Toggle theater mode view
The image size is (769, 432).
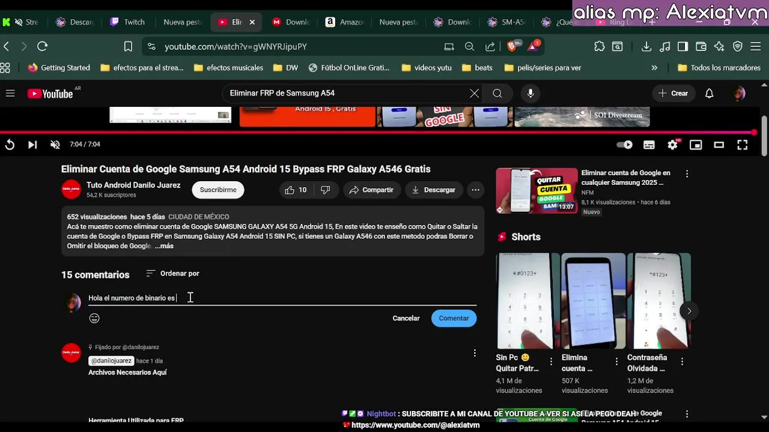point(719,145)
